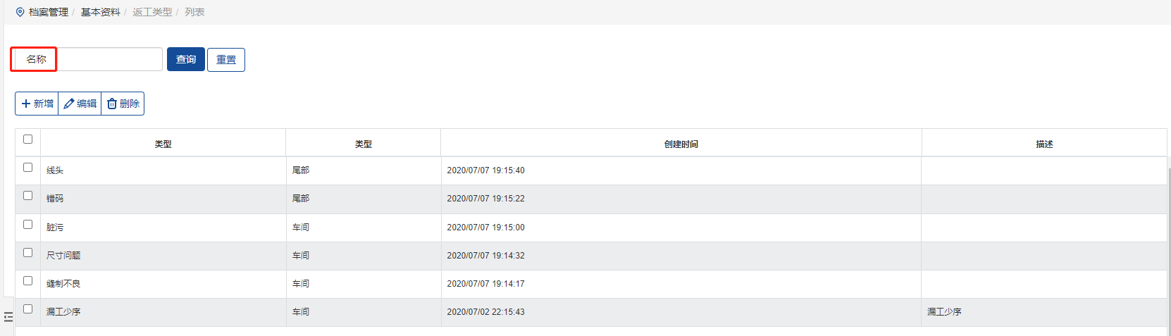Tick the select-all checkbox in table header
The image size is (1171, 336).
pos(28,139)
